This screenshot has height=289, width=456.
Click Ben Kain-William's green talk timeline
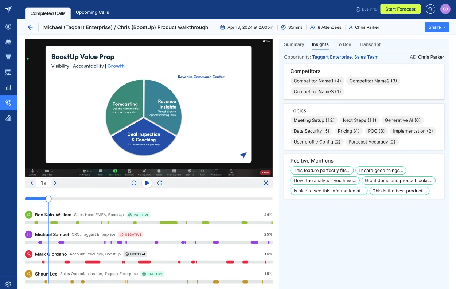[x=148, y=223]
